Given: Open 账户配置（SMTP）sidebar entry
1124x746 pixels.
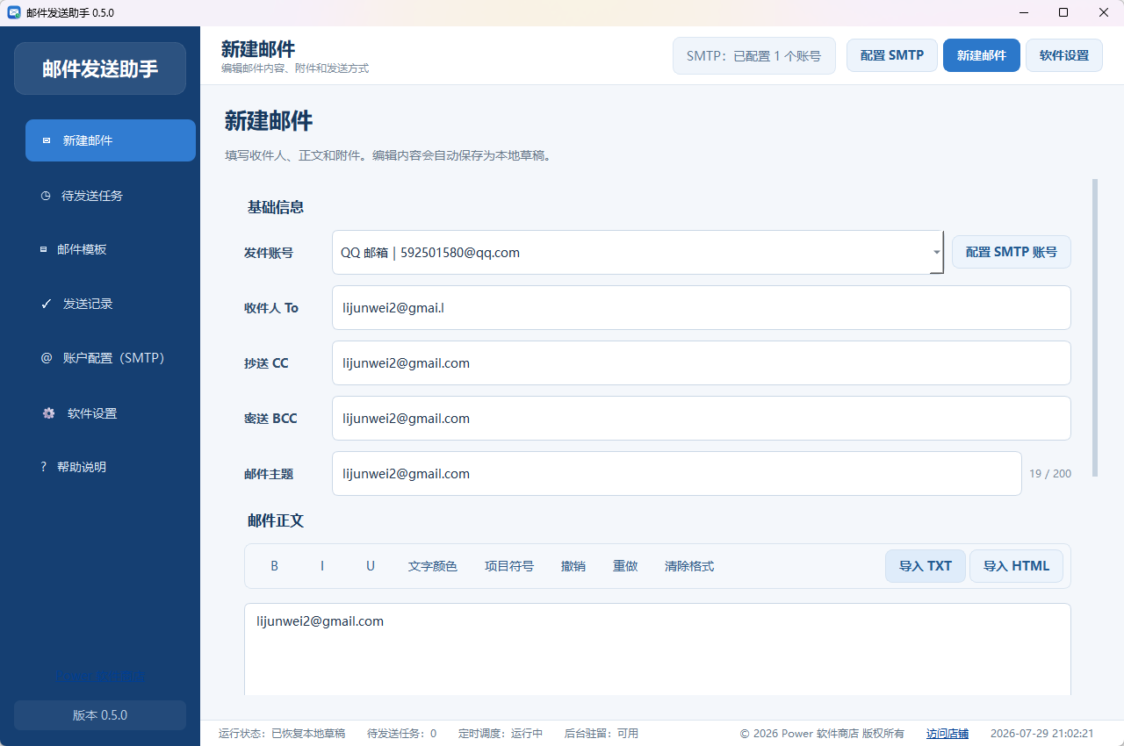Looking at the screenshot, I should pos(111,358).
